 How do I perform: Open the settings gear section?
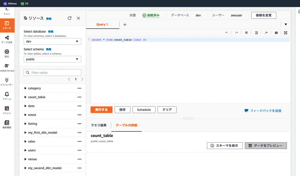[x=7, y=54]
